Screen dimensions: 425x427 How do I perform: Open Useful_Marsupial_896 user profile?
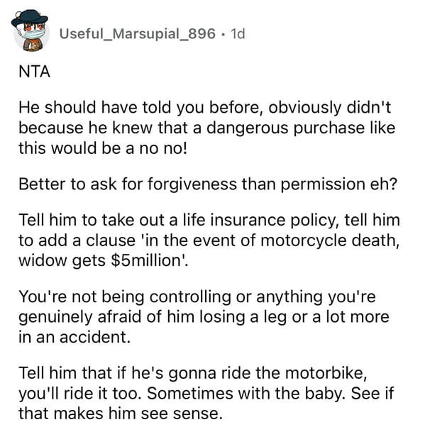(x=138, y=34)
